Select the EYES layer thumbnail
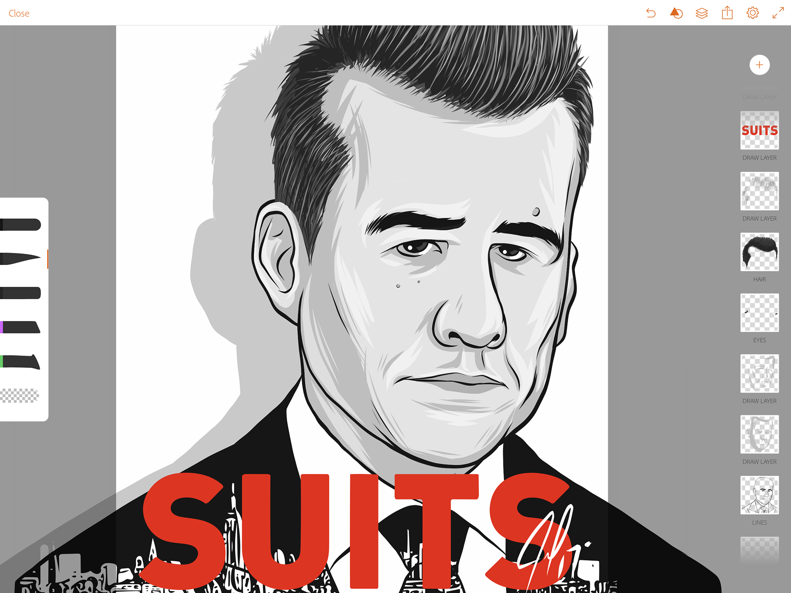Image resolution: width=791 pixels, height=593 pixels. point(760,313)
